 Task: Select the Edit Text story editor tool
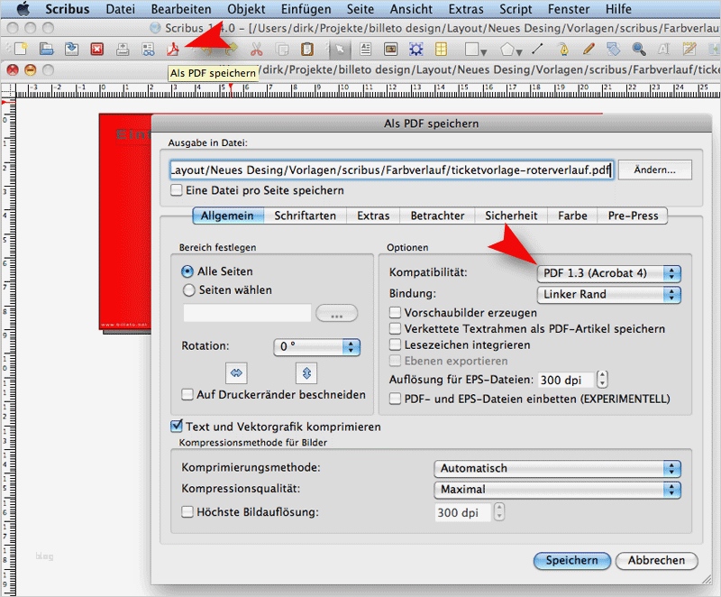point(689,49)
